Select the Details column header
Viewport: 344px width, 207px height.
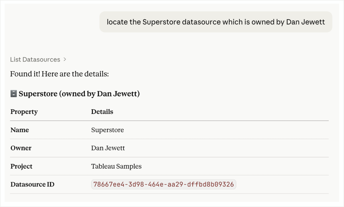(x=102, y=112)
